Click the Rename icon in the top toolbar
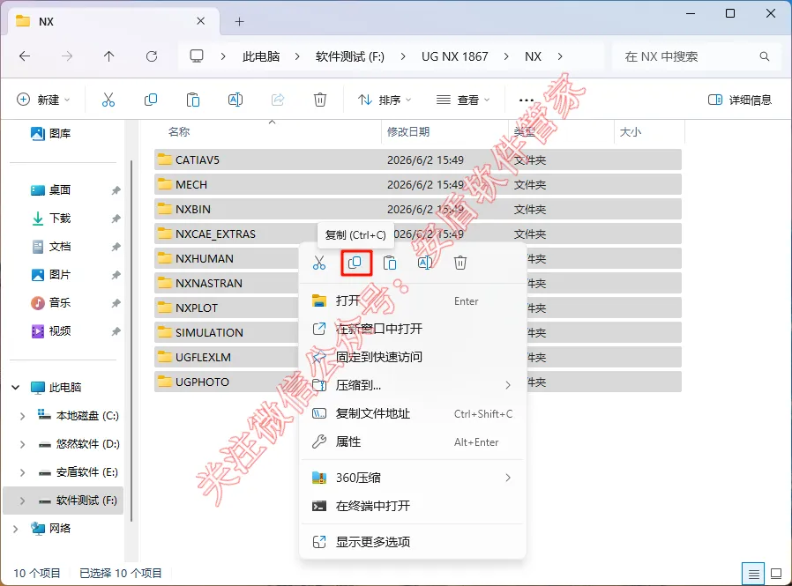This screenshot has height=586, width=792. point(235,100)
